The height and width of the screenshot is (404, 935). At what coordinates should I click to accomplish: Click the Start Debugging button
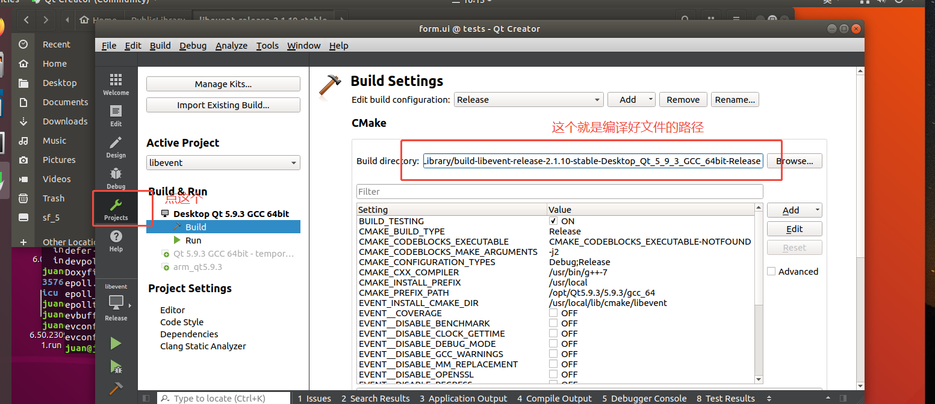pyautogui.click(x=116, y=366)
